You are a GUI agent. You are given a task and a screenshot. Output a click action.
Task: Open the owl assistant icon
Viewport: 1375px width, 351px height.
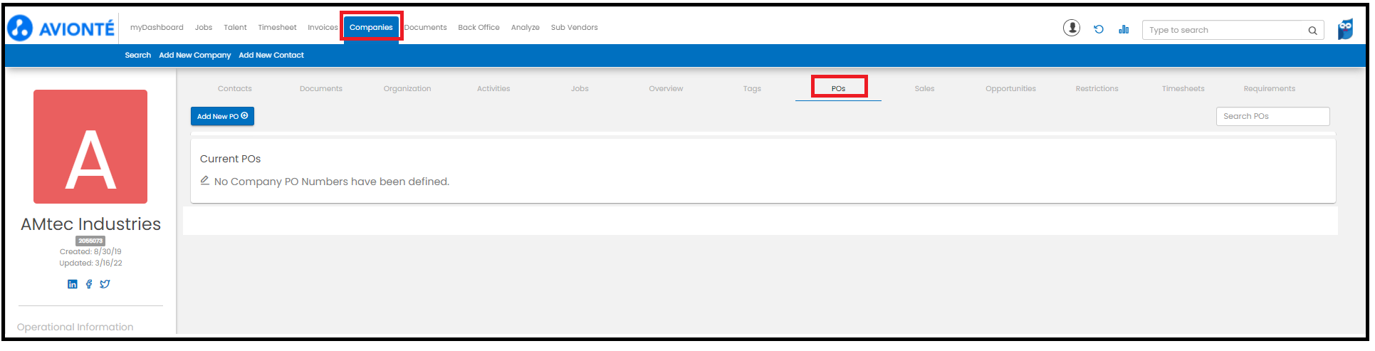coord(1345,29)
